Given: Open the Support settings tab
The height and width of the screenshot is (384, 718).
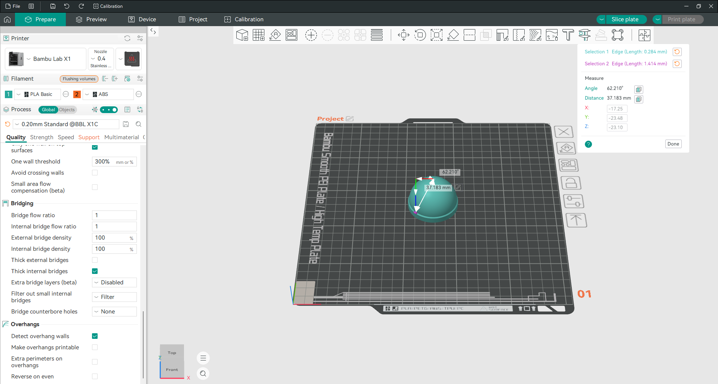Looking at the screenshot, I should (89, 137).
